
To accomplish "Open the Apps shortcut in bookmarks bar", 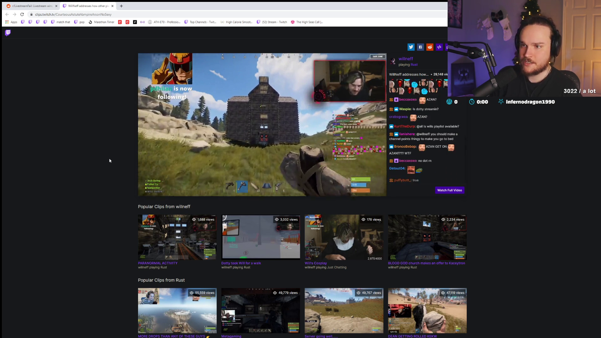I will coord(11,22).
